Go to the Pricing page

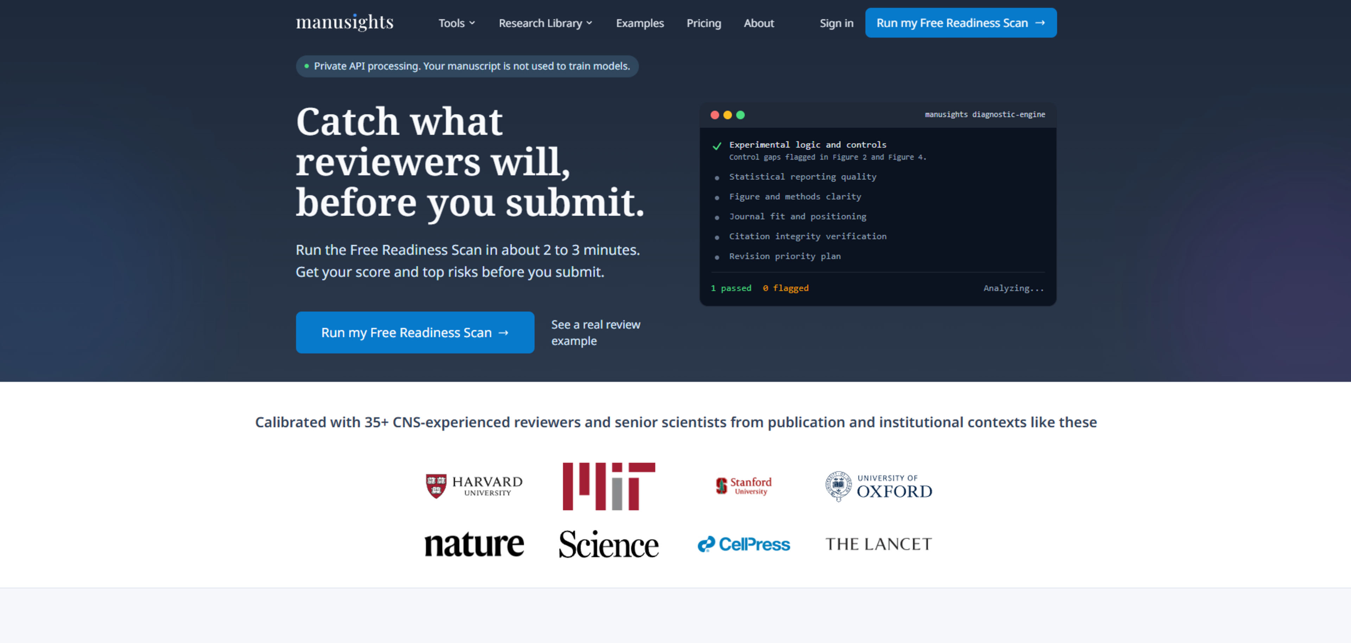click(704, 23)
